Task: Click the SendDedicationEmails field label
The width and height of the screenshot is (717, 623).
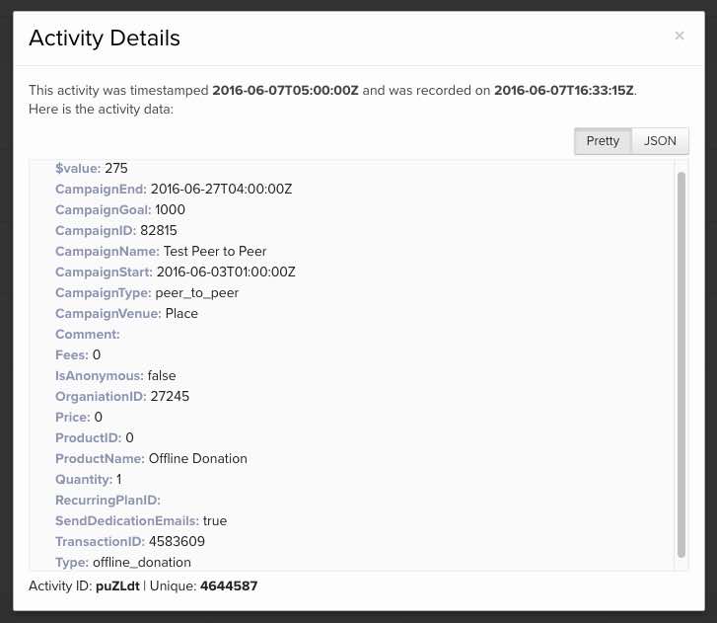Action: click(126, 520)
